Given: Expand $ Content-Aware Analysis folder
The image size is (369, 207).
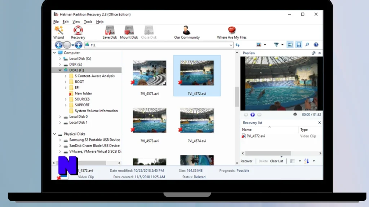Looking at the screenshot, I should point(66,76).
